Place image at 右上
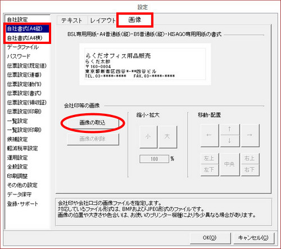 (250, 159)
